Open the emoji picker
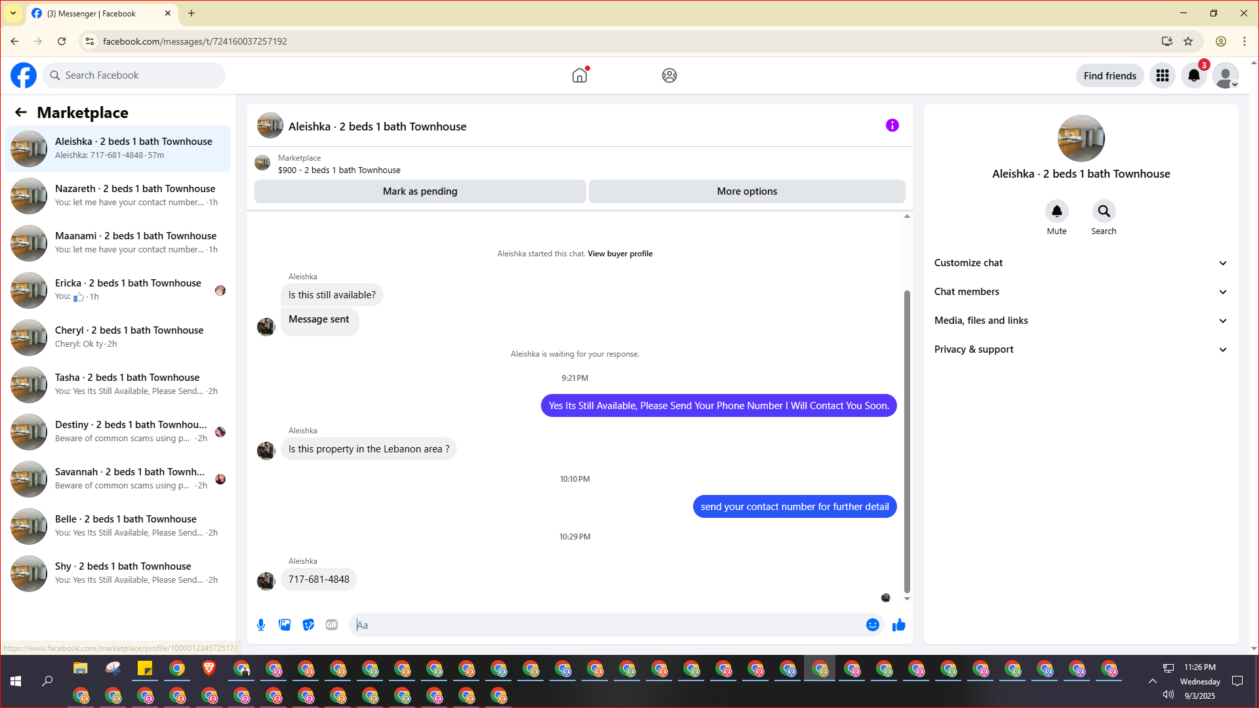This screenshot has width=1259, height=708. pyautogui.click(x=873, y=625)
